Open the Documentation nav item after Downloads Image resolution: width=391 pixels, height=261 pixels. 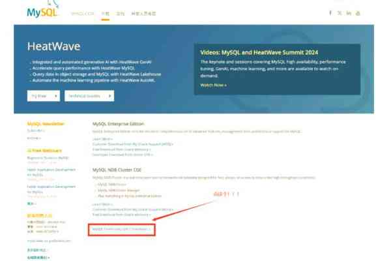click(x=121, y=14)
